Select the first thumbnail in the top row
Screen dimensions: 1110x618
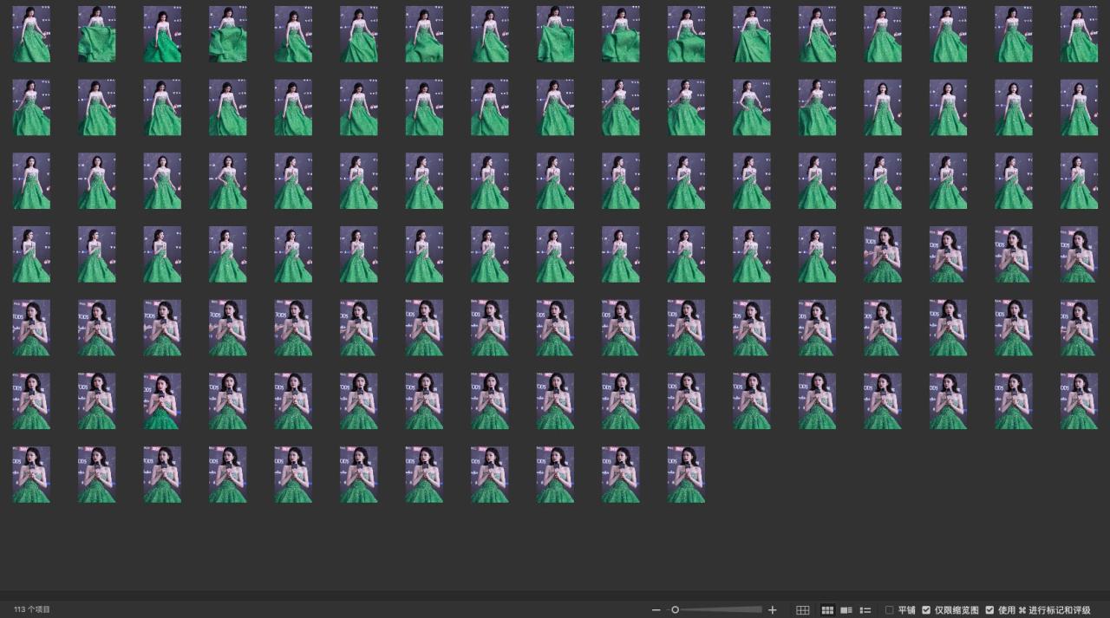(x=31, y=35)
